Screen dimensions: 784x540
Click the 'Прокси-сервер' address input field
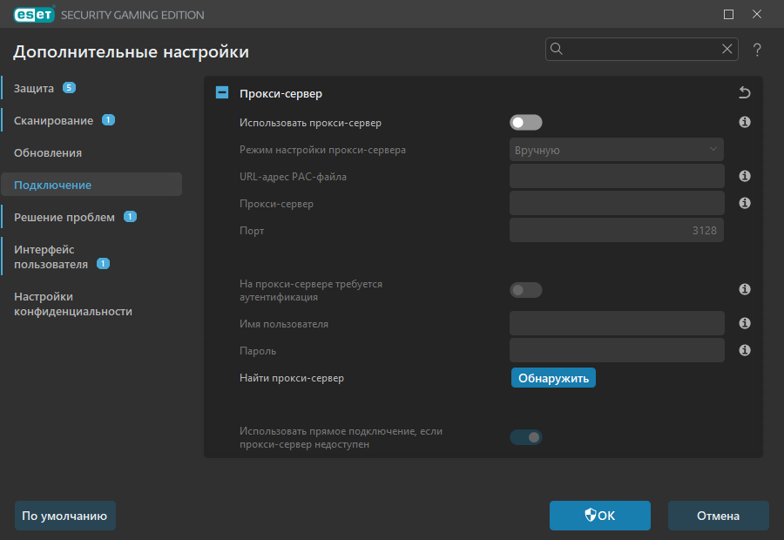[617, 203]
